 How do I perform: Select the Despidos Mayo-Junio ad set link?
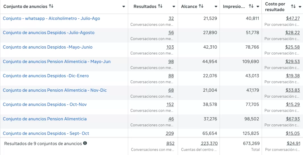(48, 47)
